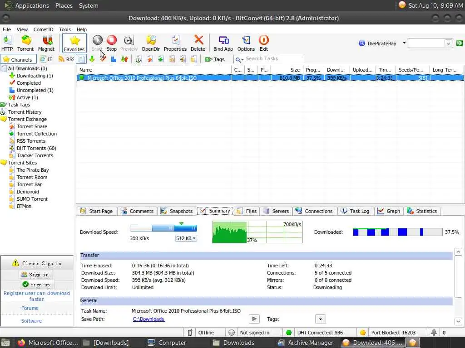Screen dimensions: 465x348
Task: Switch to the Files tab
Action: (247, 211)
